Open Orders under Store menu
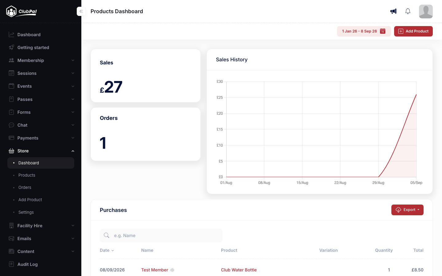 click(25, 187)
